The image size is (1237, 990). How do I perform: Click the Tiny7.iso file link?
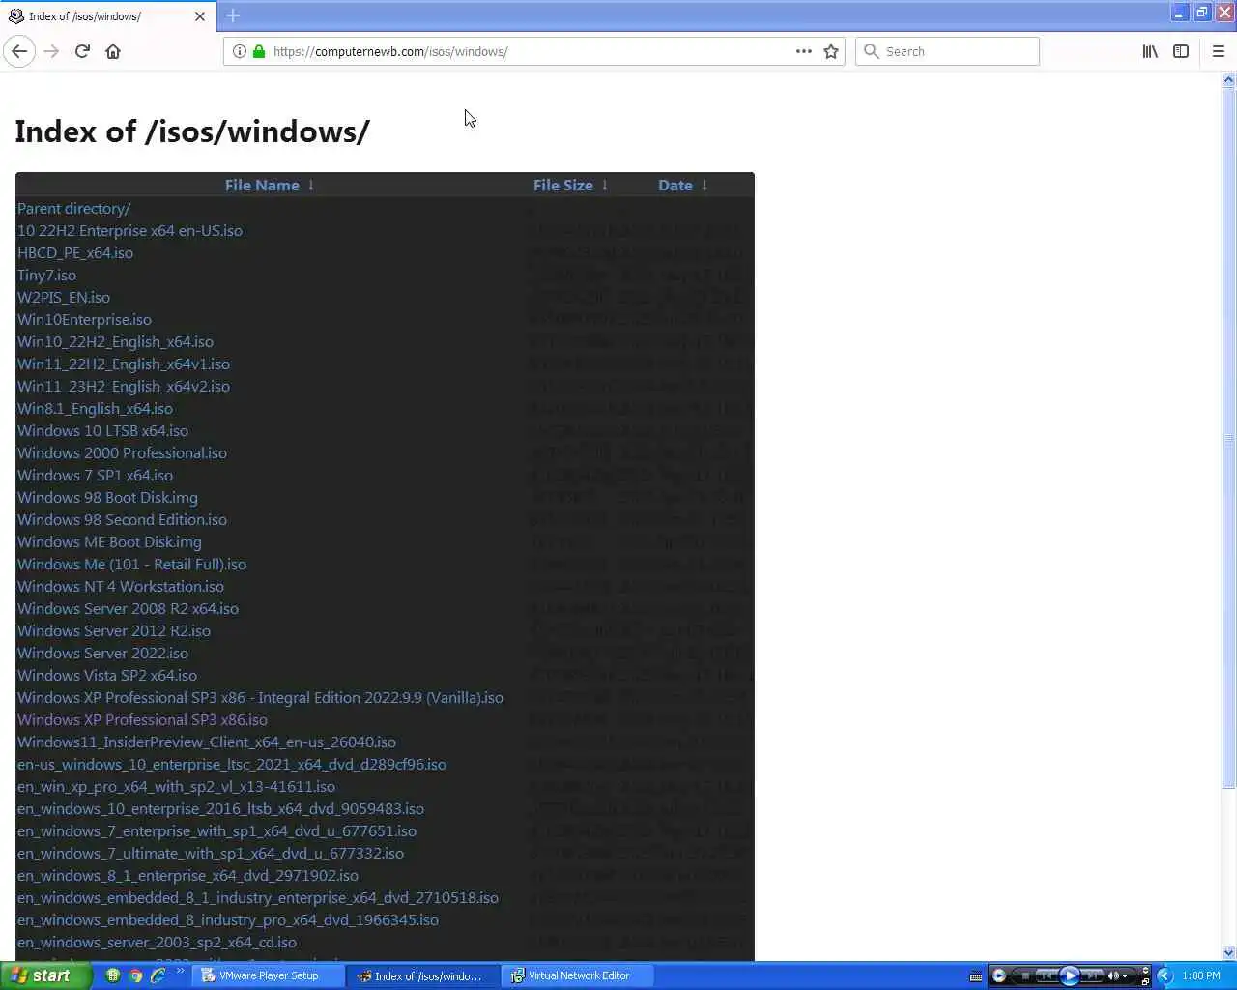click(x=46, y=275)
